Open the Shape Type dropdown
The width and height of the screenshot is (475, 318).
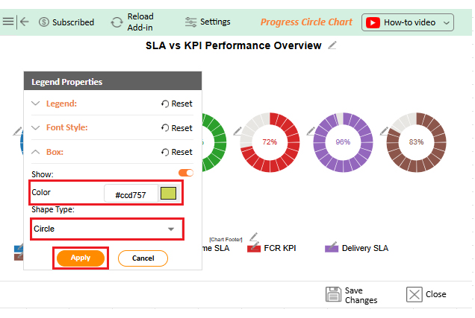[x=107, y=229]
